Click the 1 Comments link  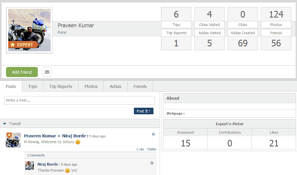point(36,155)
